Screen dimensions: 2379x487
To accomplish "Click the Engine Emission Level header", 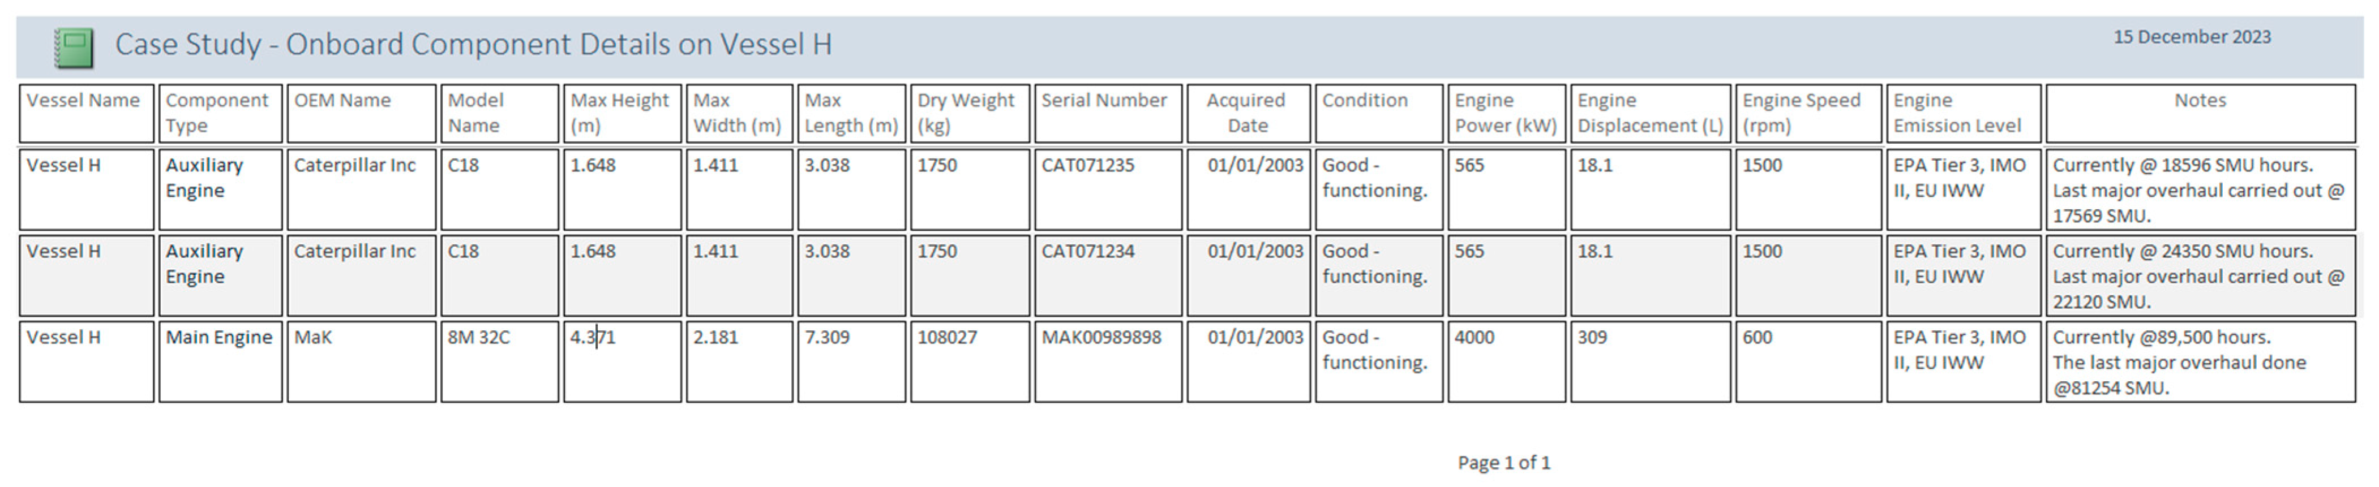I will coord(1962,113).
